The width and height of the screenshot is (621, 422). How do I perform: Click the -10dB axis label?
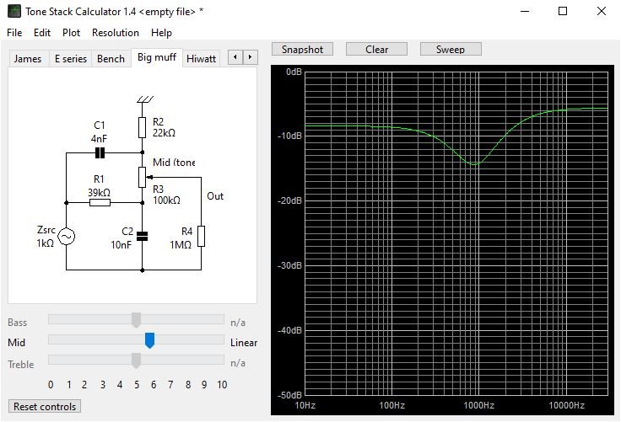click(290, 136)
